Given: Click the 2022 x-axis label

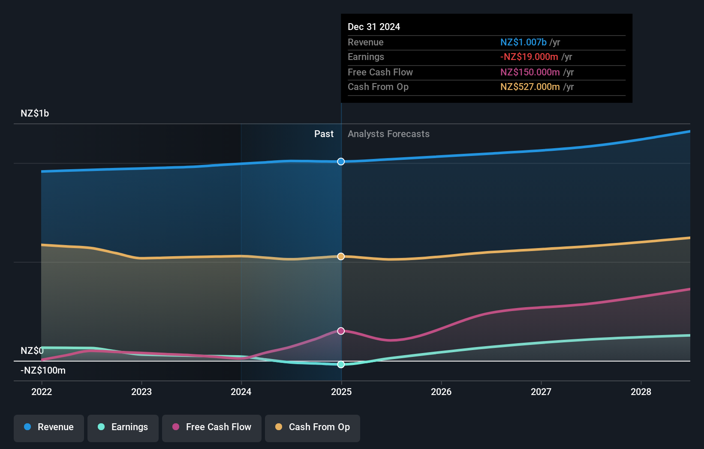Looking at the screenshot, I should pos(42,392).
